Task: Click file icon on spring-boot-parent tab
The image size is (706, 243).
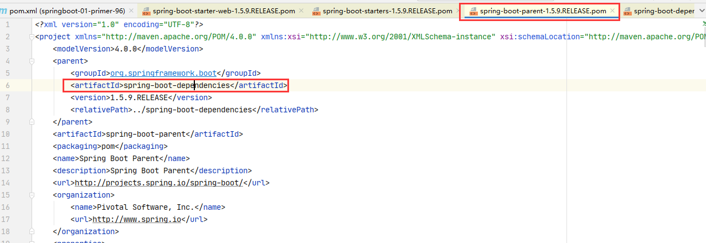Action: 473,11
